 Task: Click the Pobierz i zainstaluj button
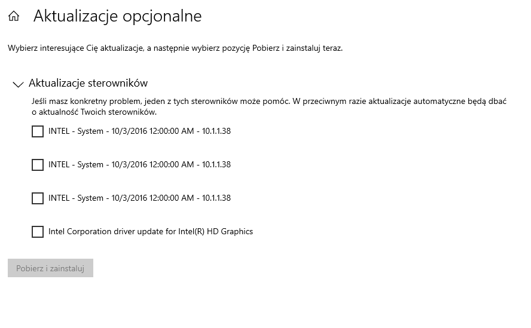pos(50,268)
